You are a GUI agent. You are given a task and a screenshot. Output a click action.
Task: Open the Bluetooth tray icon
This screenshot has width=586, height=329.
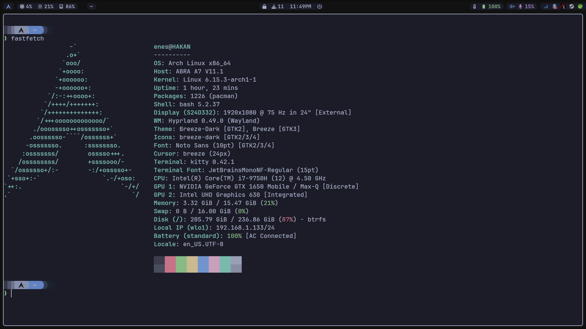(555, 6)
